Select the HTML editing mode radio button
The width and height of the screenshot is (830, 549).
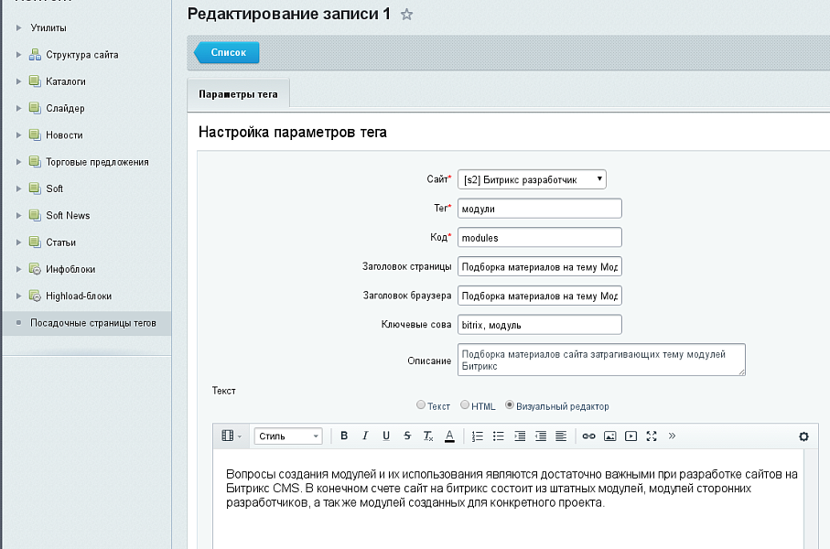tap(466, 405)
